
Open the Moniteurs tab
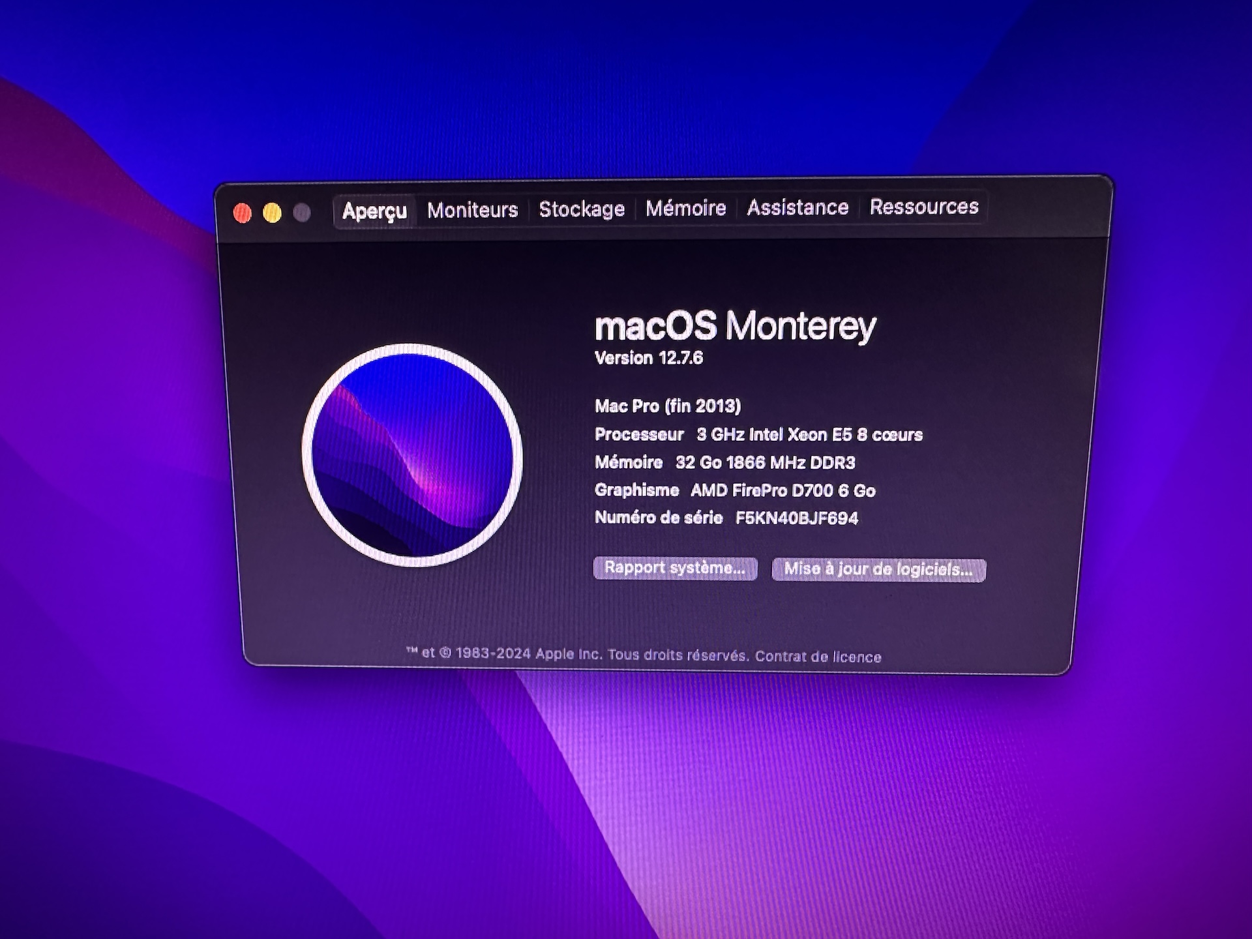coord(473,210)
